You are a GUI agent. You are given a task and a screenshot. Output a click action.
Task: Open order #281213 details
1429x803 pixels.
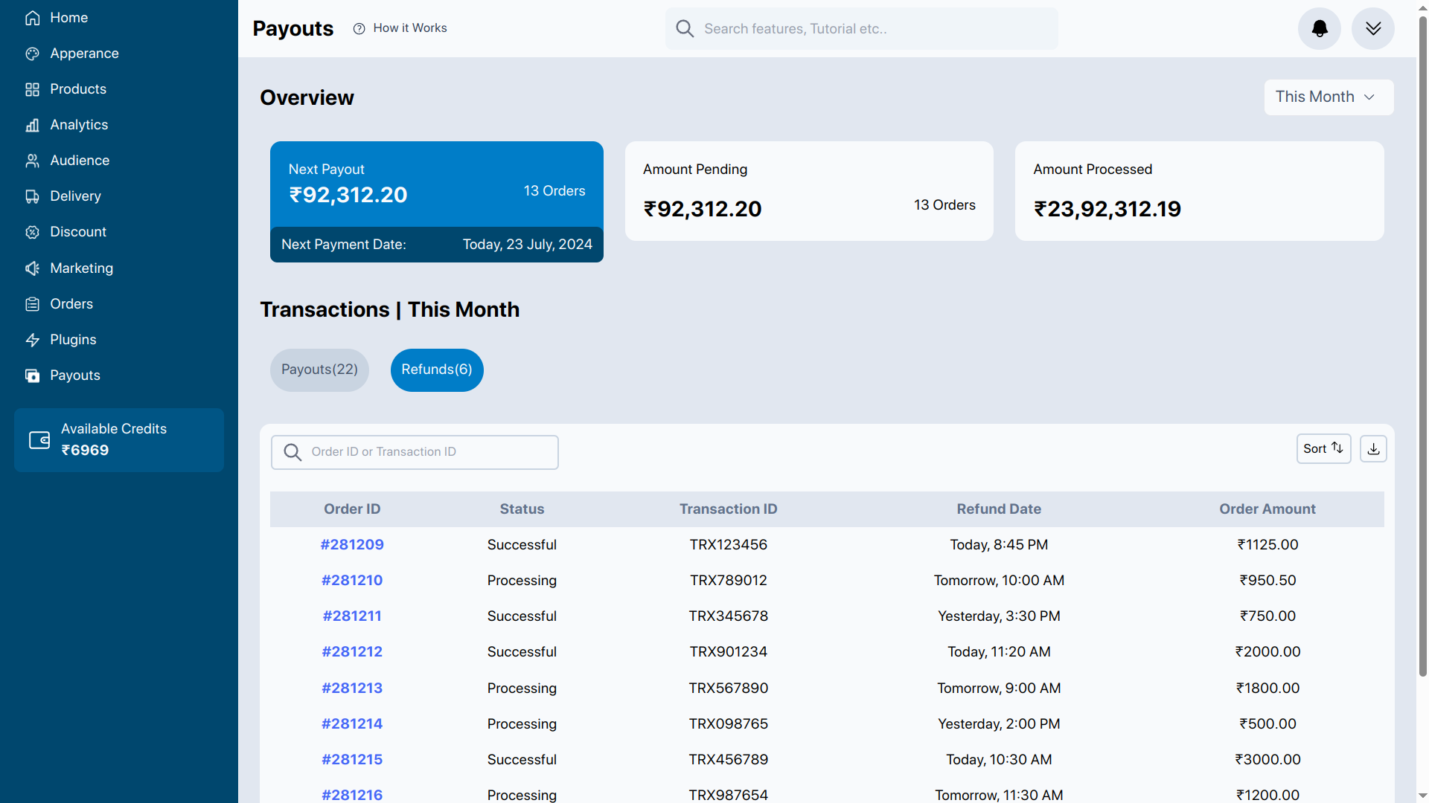coord(352,688)
